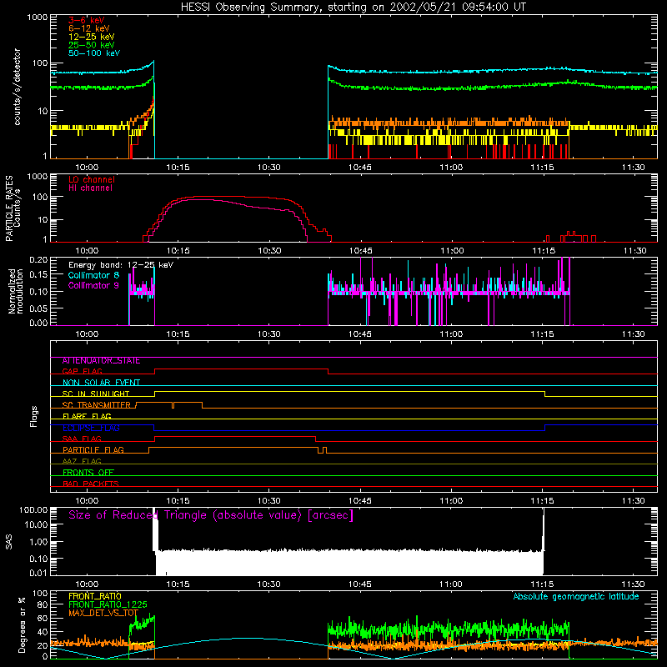Pick the cyan 50-100 keV legend entry
The height and width of the screenshot is (667, 667).
point(94,53)
